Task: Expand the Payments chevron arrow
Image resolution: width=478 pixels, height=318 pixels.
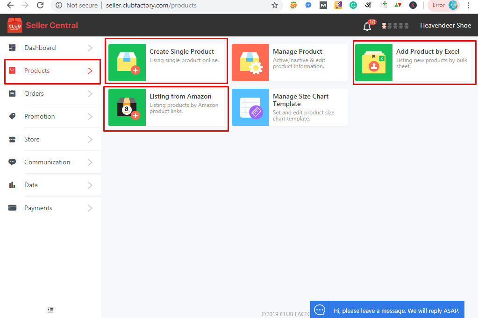Action: [x=90, y=208]
